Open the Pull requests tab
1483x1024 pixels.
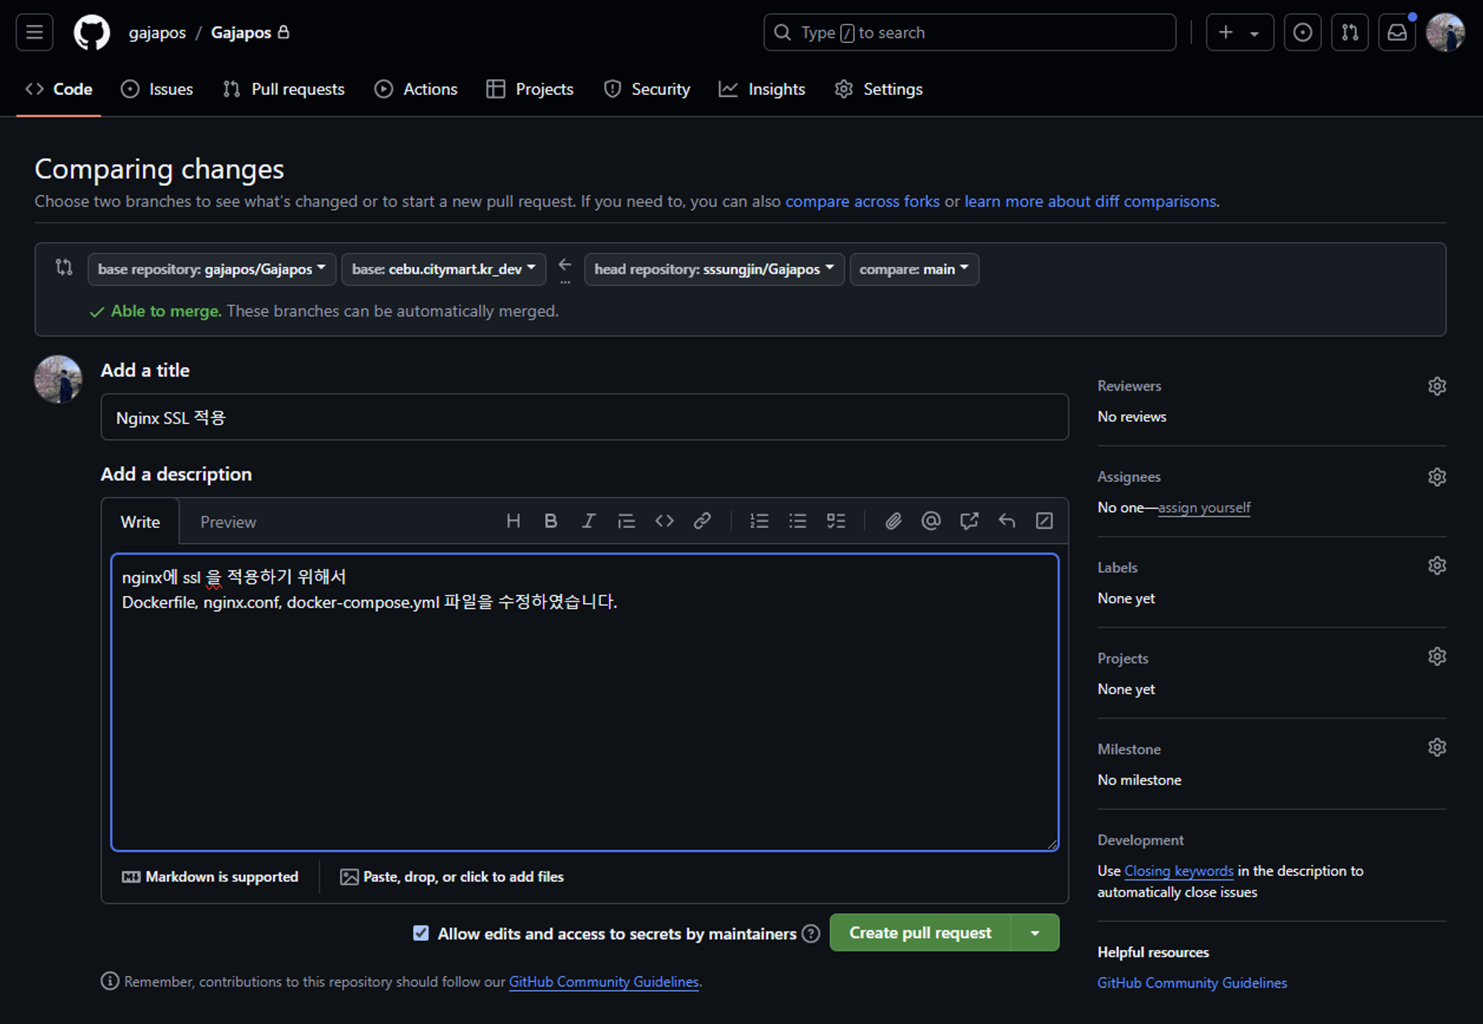point(284,89)
